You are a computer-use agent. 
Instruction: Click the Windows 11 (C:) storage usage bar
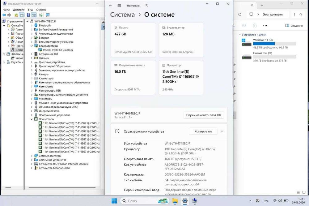pos(274,44)
